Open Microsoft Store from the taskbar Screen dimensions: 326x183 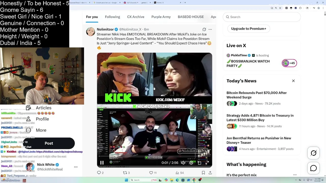pos(183,180)
